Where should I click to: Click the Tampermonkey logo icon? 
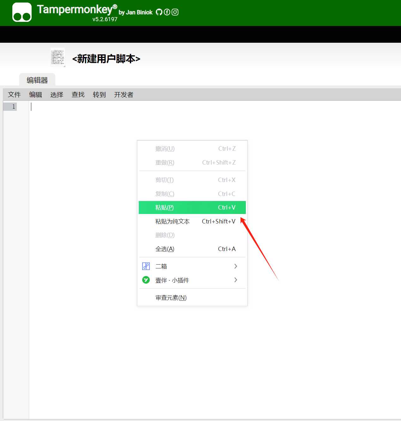(x=22, y=12)
